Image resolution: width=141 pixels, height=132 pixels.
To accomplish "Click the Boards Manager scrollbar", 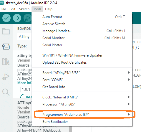I will tap(70, 129).
